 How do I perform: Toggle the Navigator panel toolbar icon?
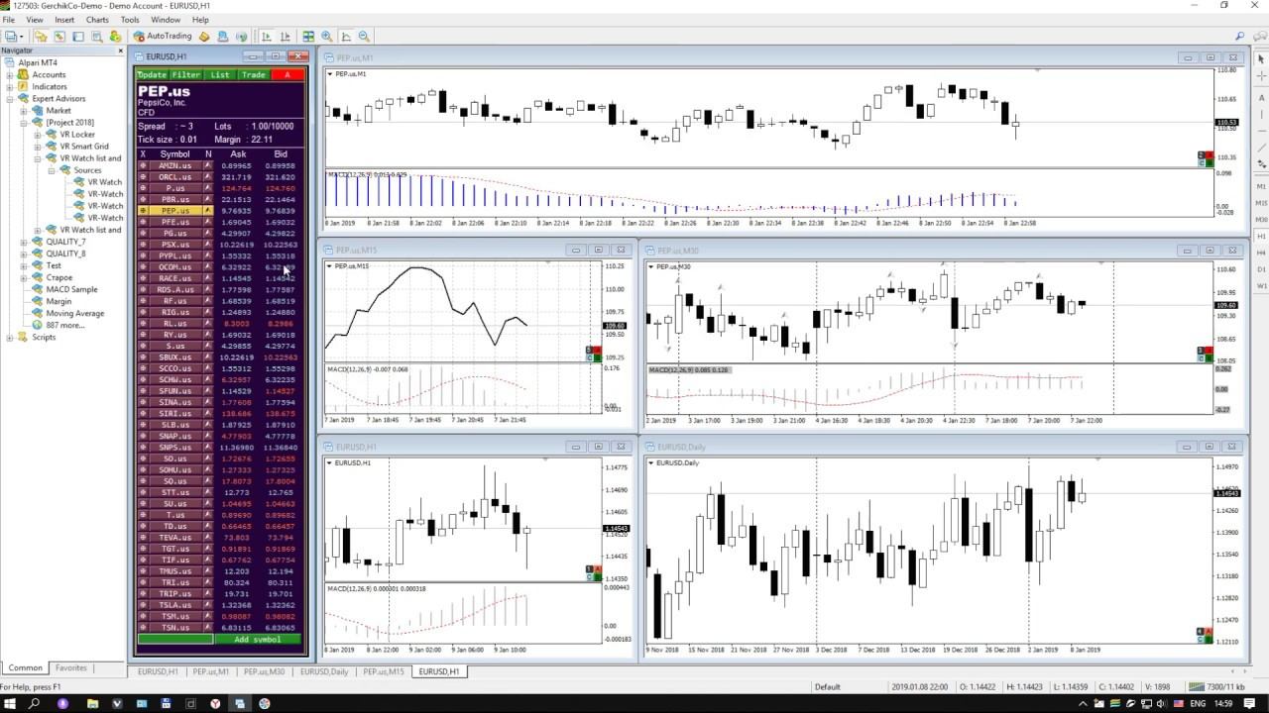[x=97, y=37]
